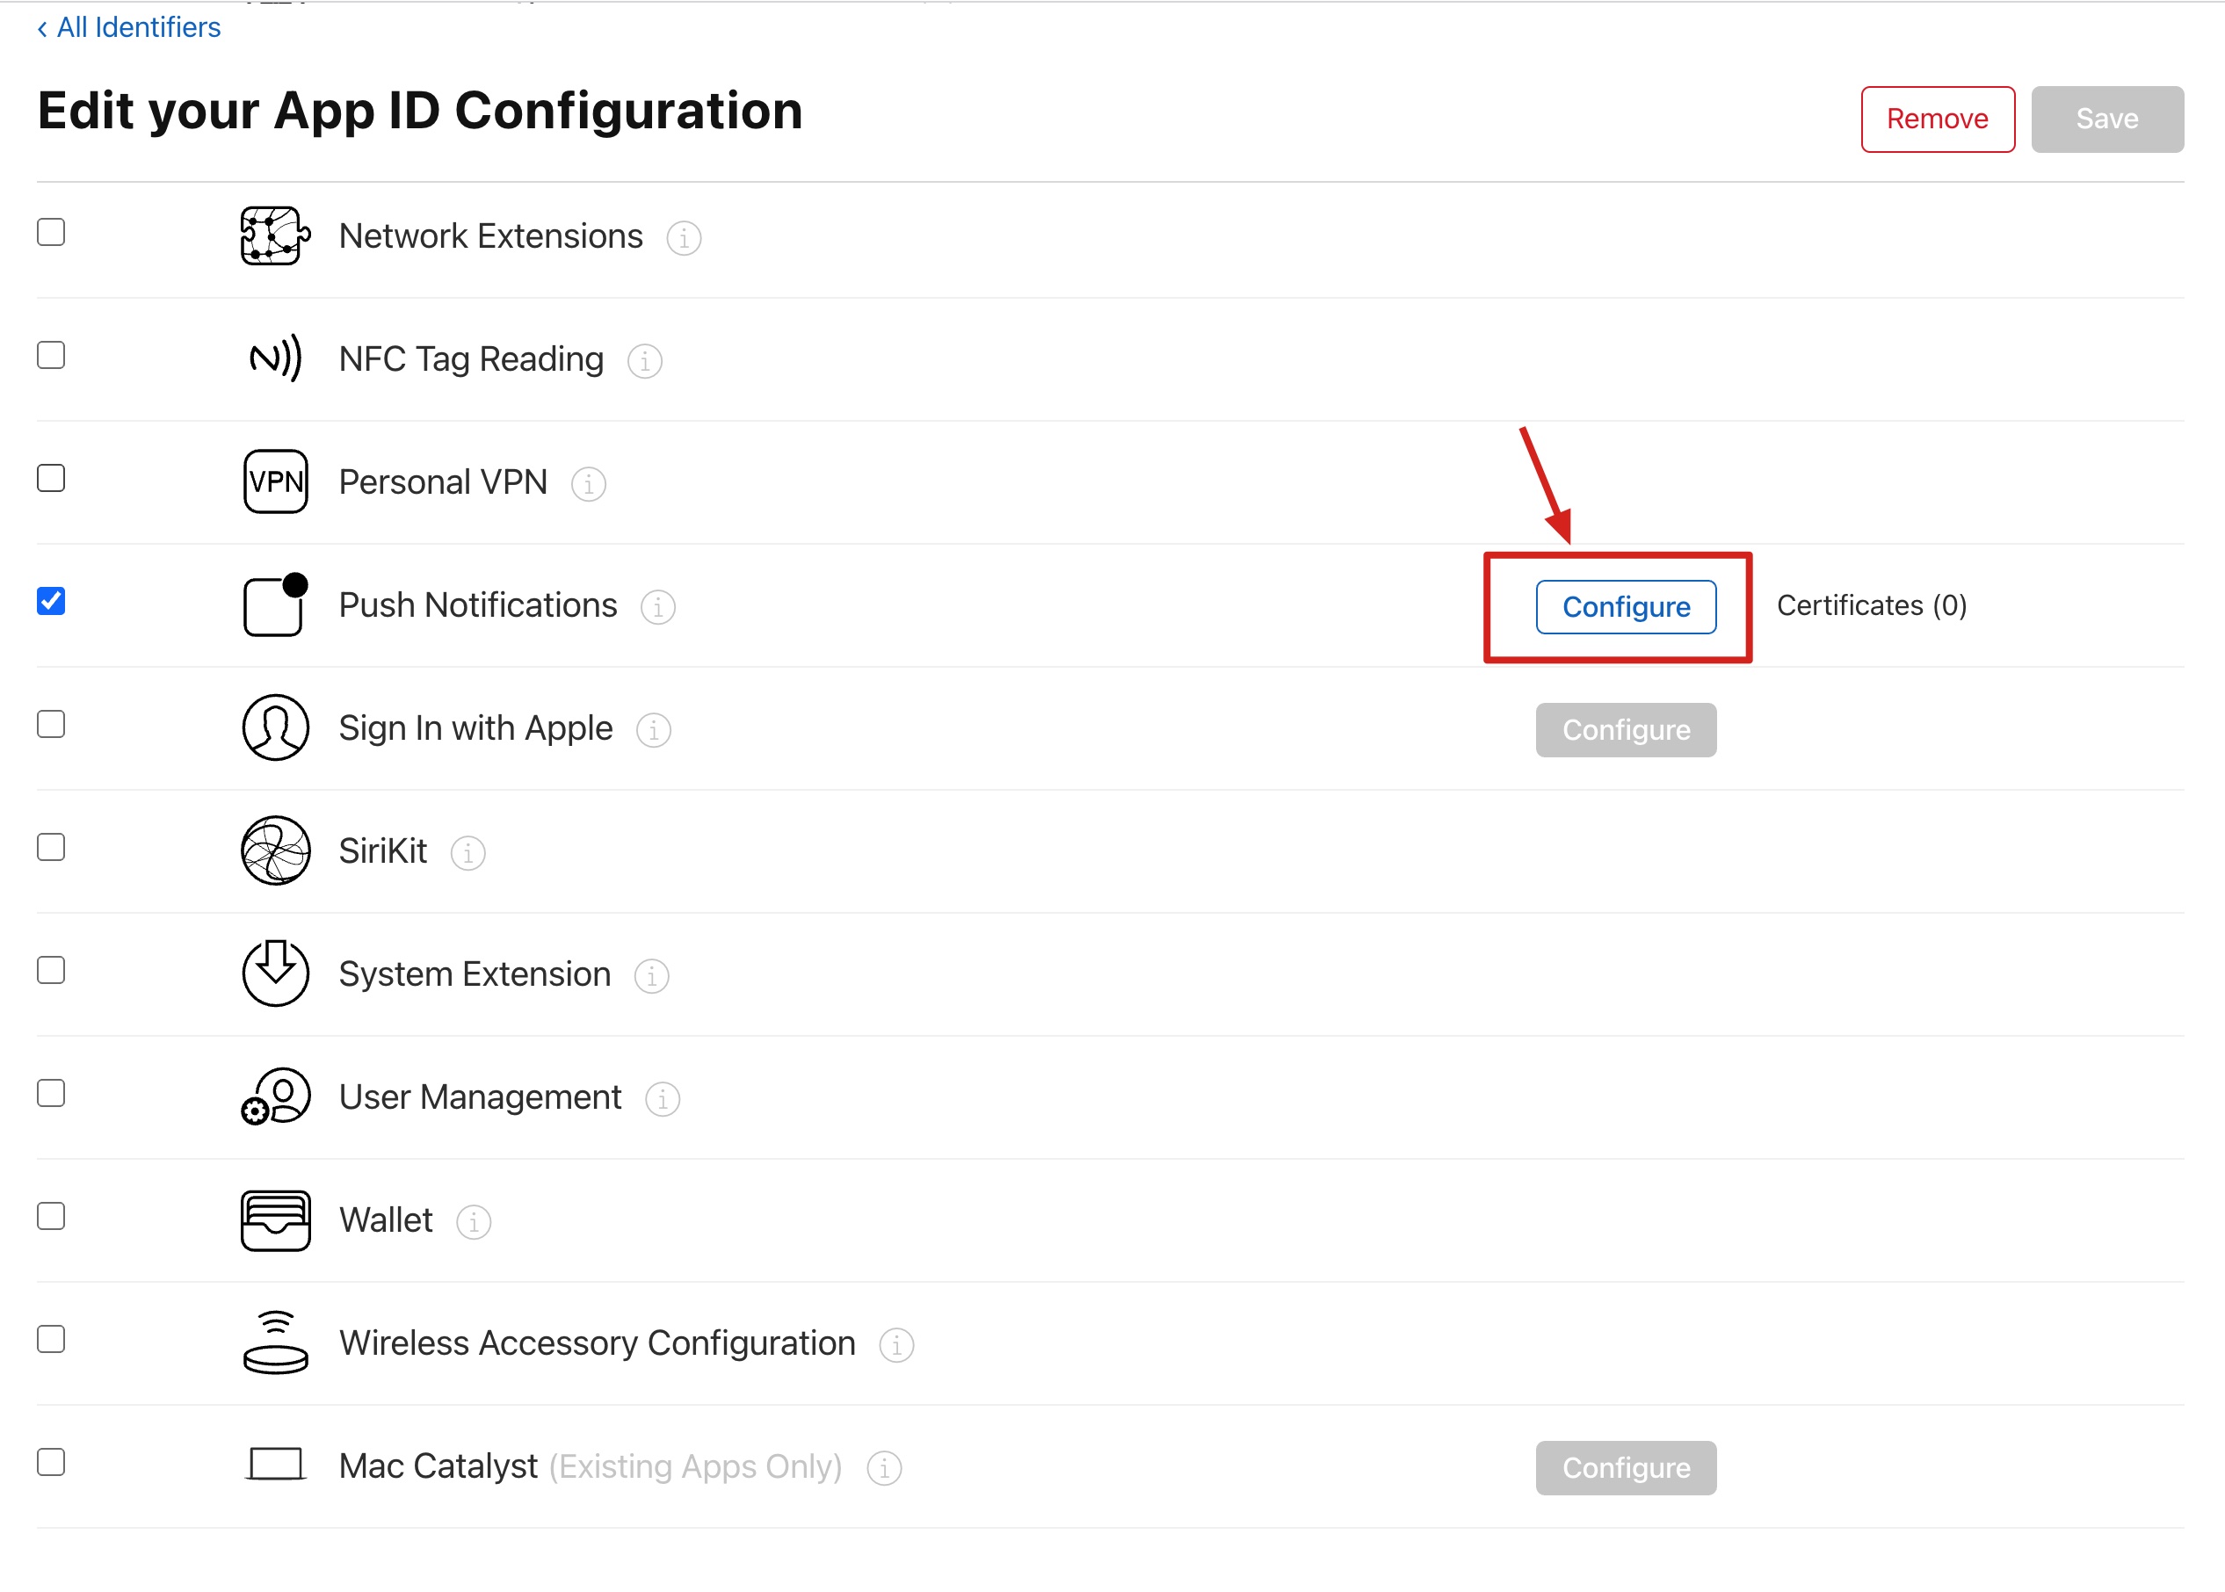Image resolution: width=2225 pixels, height=1592 pixels.
Task: Click the Network Extensions puzzle icon
Action: click(x=274, y=236)
